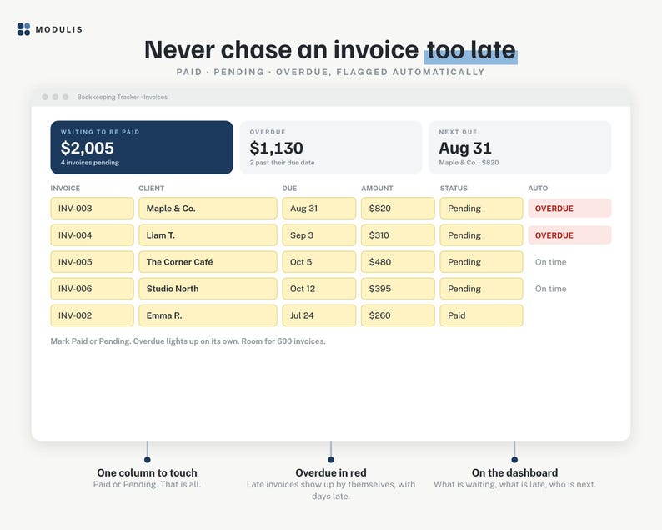
Task: Open the Overdue $1,130 summary card
Action: (x=331, y=148)
